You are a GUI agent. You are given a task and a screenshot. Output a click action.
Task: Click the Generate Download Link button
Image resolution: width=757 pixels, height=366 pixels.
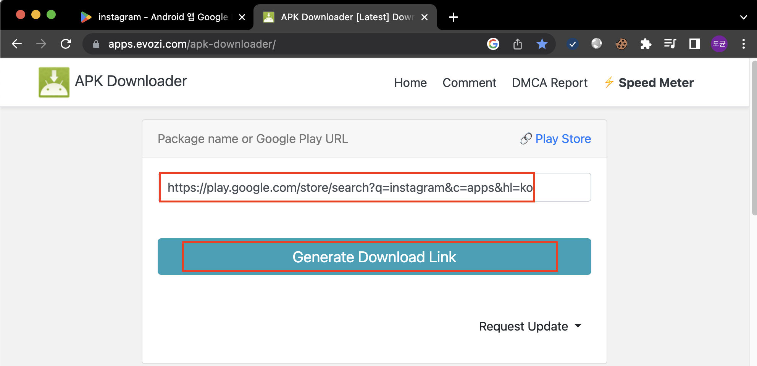coord(374,257)
